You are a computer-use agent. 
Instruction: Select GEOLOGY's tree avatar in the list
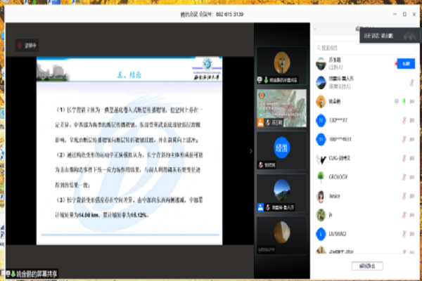point(320,177)
